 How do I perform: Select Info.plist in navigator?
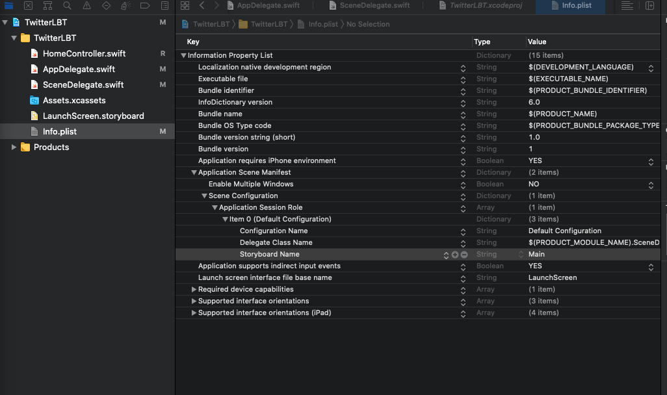pyautogui.click(x=87, y=131)
